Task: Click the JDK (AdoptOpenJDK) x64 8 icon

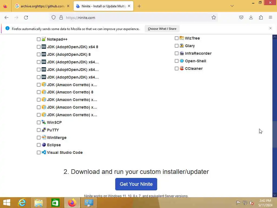Action: click(x=44, y=47)
